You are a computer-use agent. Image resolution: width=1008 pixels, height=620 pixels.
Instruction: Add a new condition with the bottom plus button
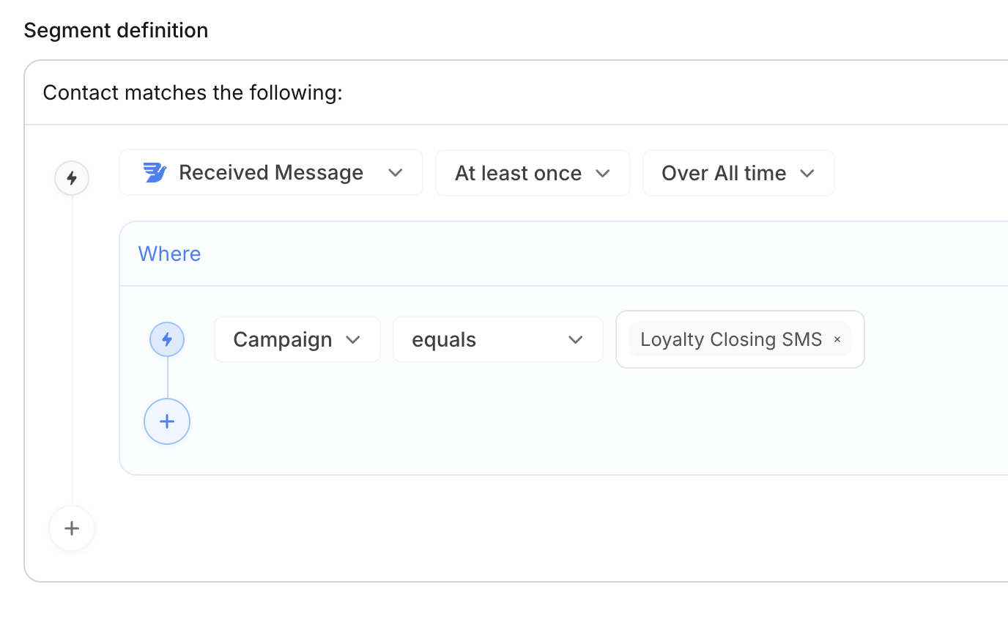(x=72, y=528)
